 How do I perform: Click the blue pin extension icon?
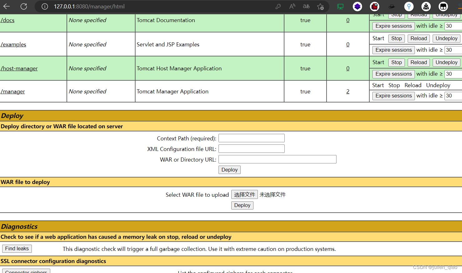[x=409, y=7]
